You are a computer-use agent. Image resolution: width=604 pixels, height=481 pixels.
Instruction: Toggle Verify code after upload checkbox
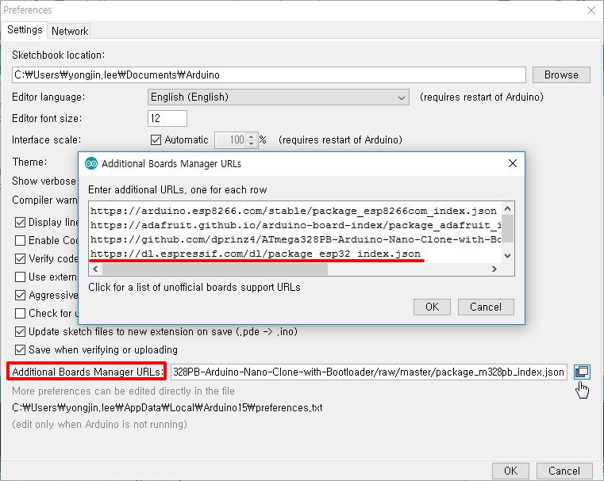click(20, 259)
